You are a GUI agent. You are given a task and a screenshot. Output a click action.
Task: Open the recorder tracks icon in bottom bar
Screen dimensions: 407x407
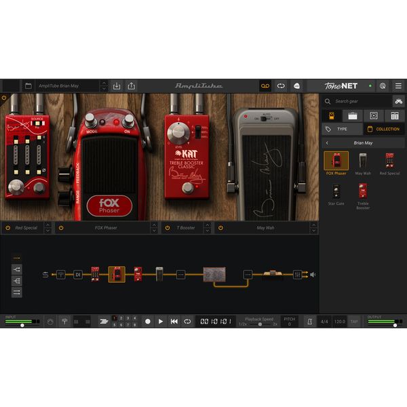(104, 322)
